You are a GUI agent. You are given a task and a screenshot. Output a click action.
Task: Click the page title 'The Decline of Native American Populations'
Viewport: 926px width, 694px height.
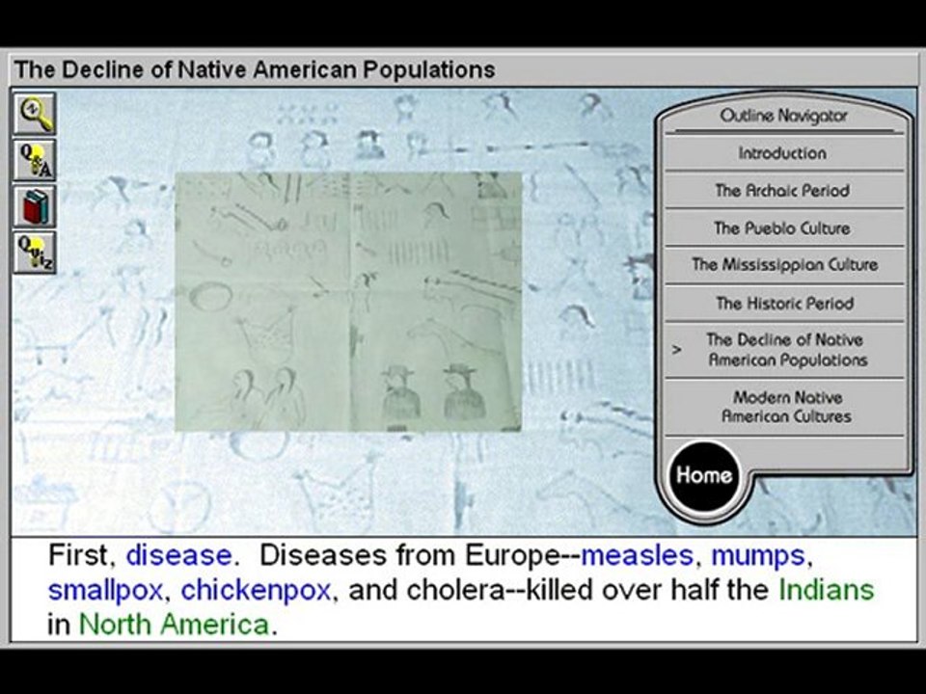(255, 69)
